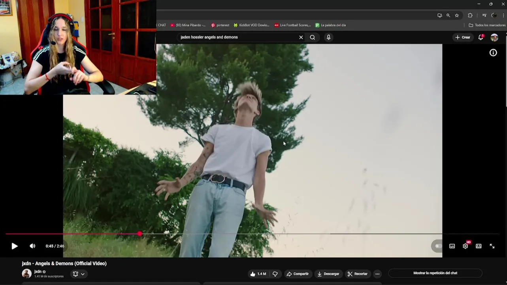Dislike the video with thumbs down
The height and width of the screenshot is (285, 507).
[275, 274]
